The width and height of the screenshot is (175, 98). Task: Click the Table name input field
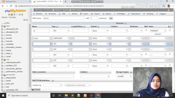pyautogui.click(x=63, y=18)
